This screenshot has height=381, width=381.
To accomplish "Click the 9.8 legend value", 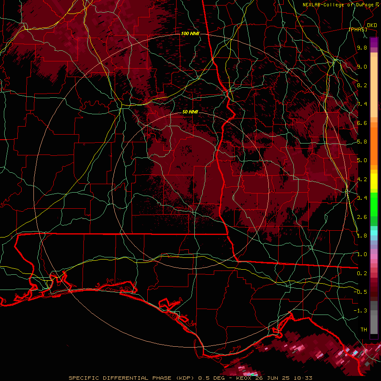I will pyautogui.click(x=362, y=48).
